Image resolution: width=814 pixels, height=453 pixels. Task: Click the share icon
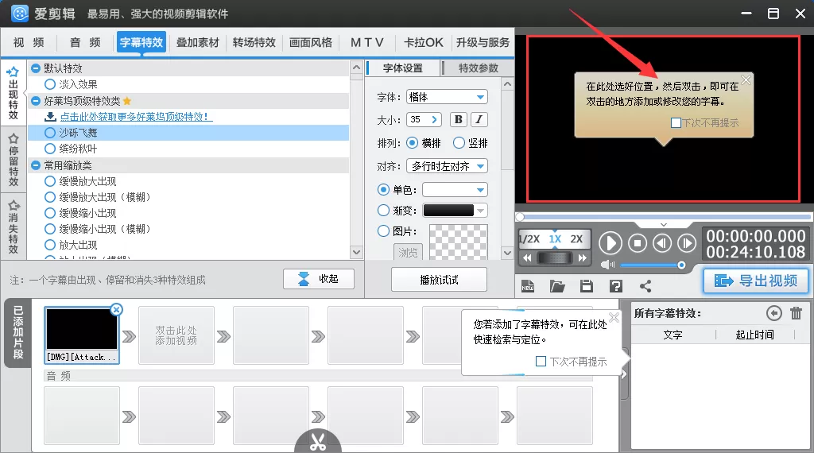tap(645, 286)
